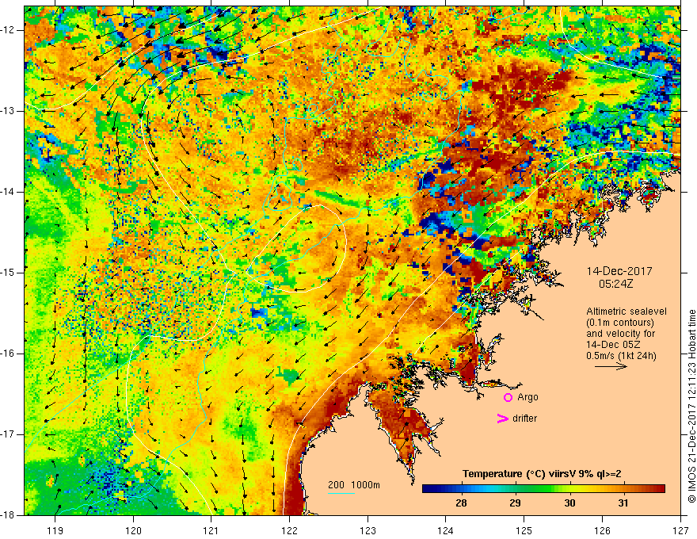Click the longitude axis label 119

pos(55,530)
